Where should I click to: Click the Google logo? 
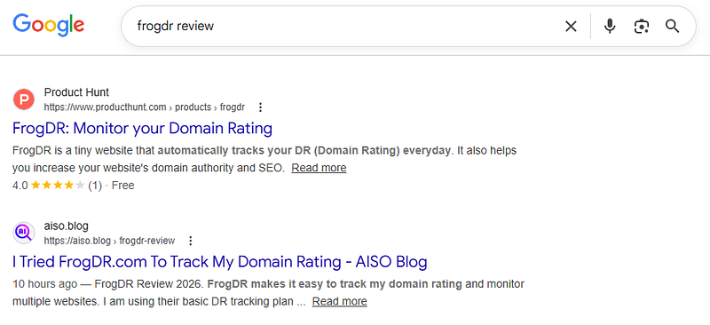click(x=49, y=26)
